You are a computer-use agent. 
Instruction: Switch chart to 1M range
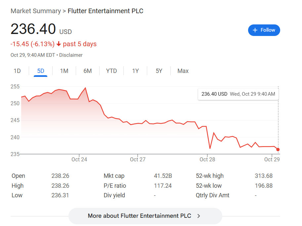[x=64, y=71]
